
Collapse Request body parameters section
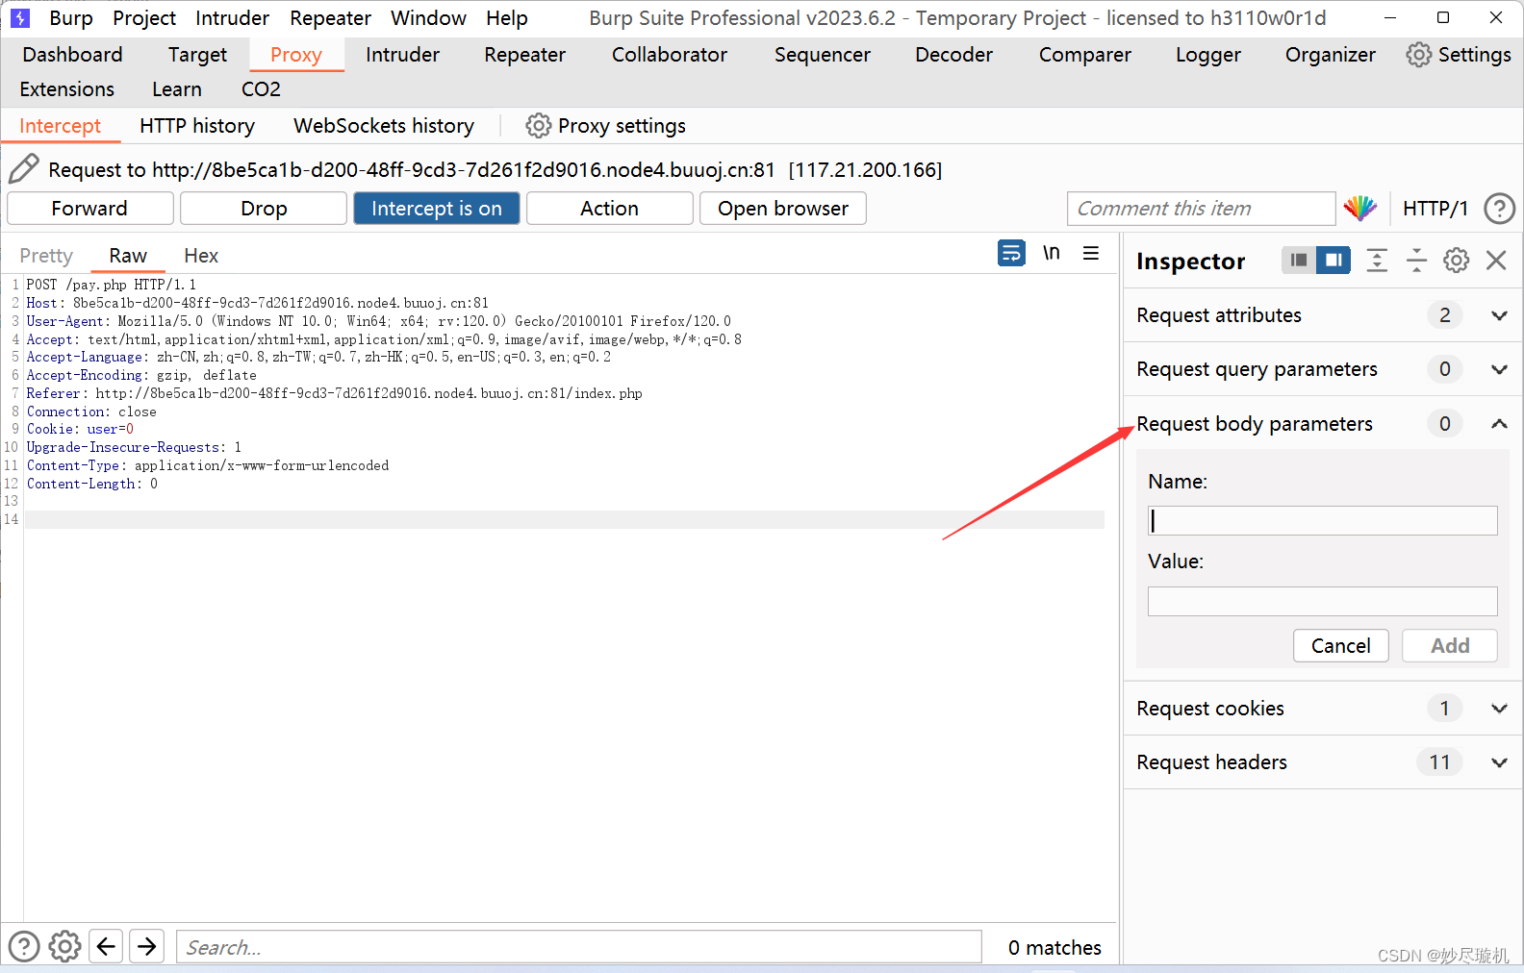click(x=1499, y=424)
